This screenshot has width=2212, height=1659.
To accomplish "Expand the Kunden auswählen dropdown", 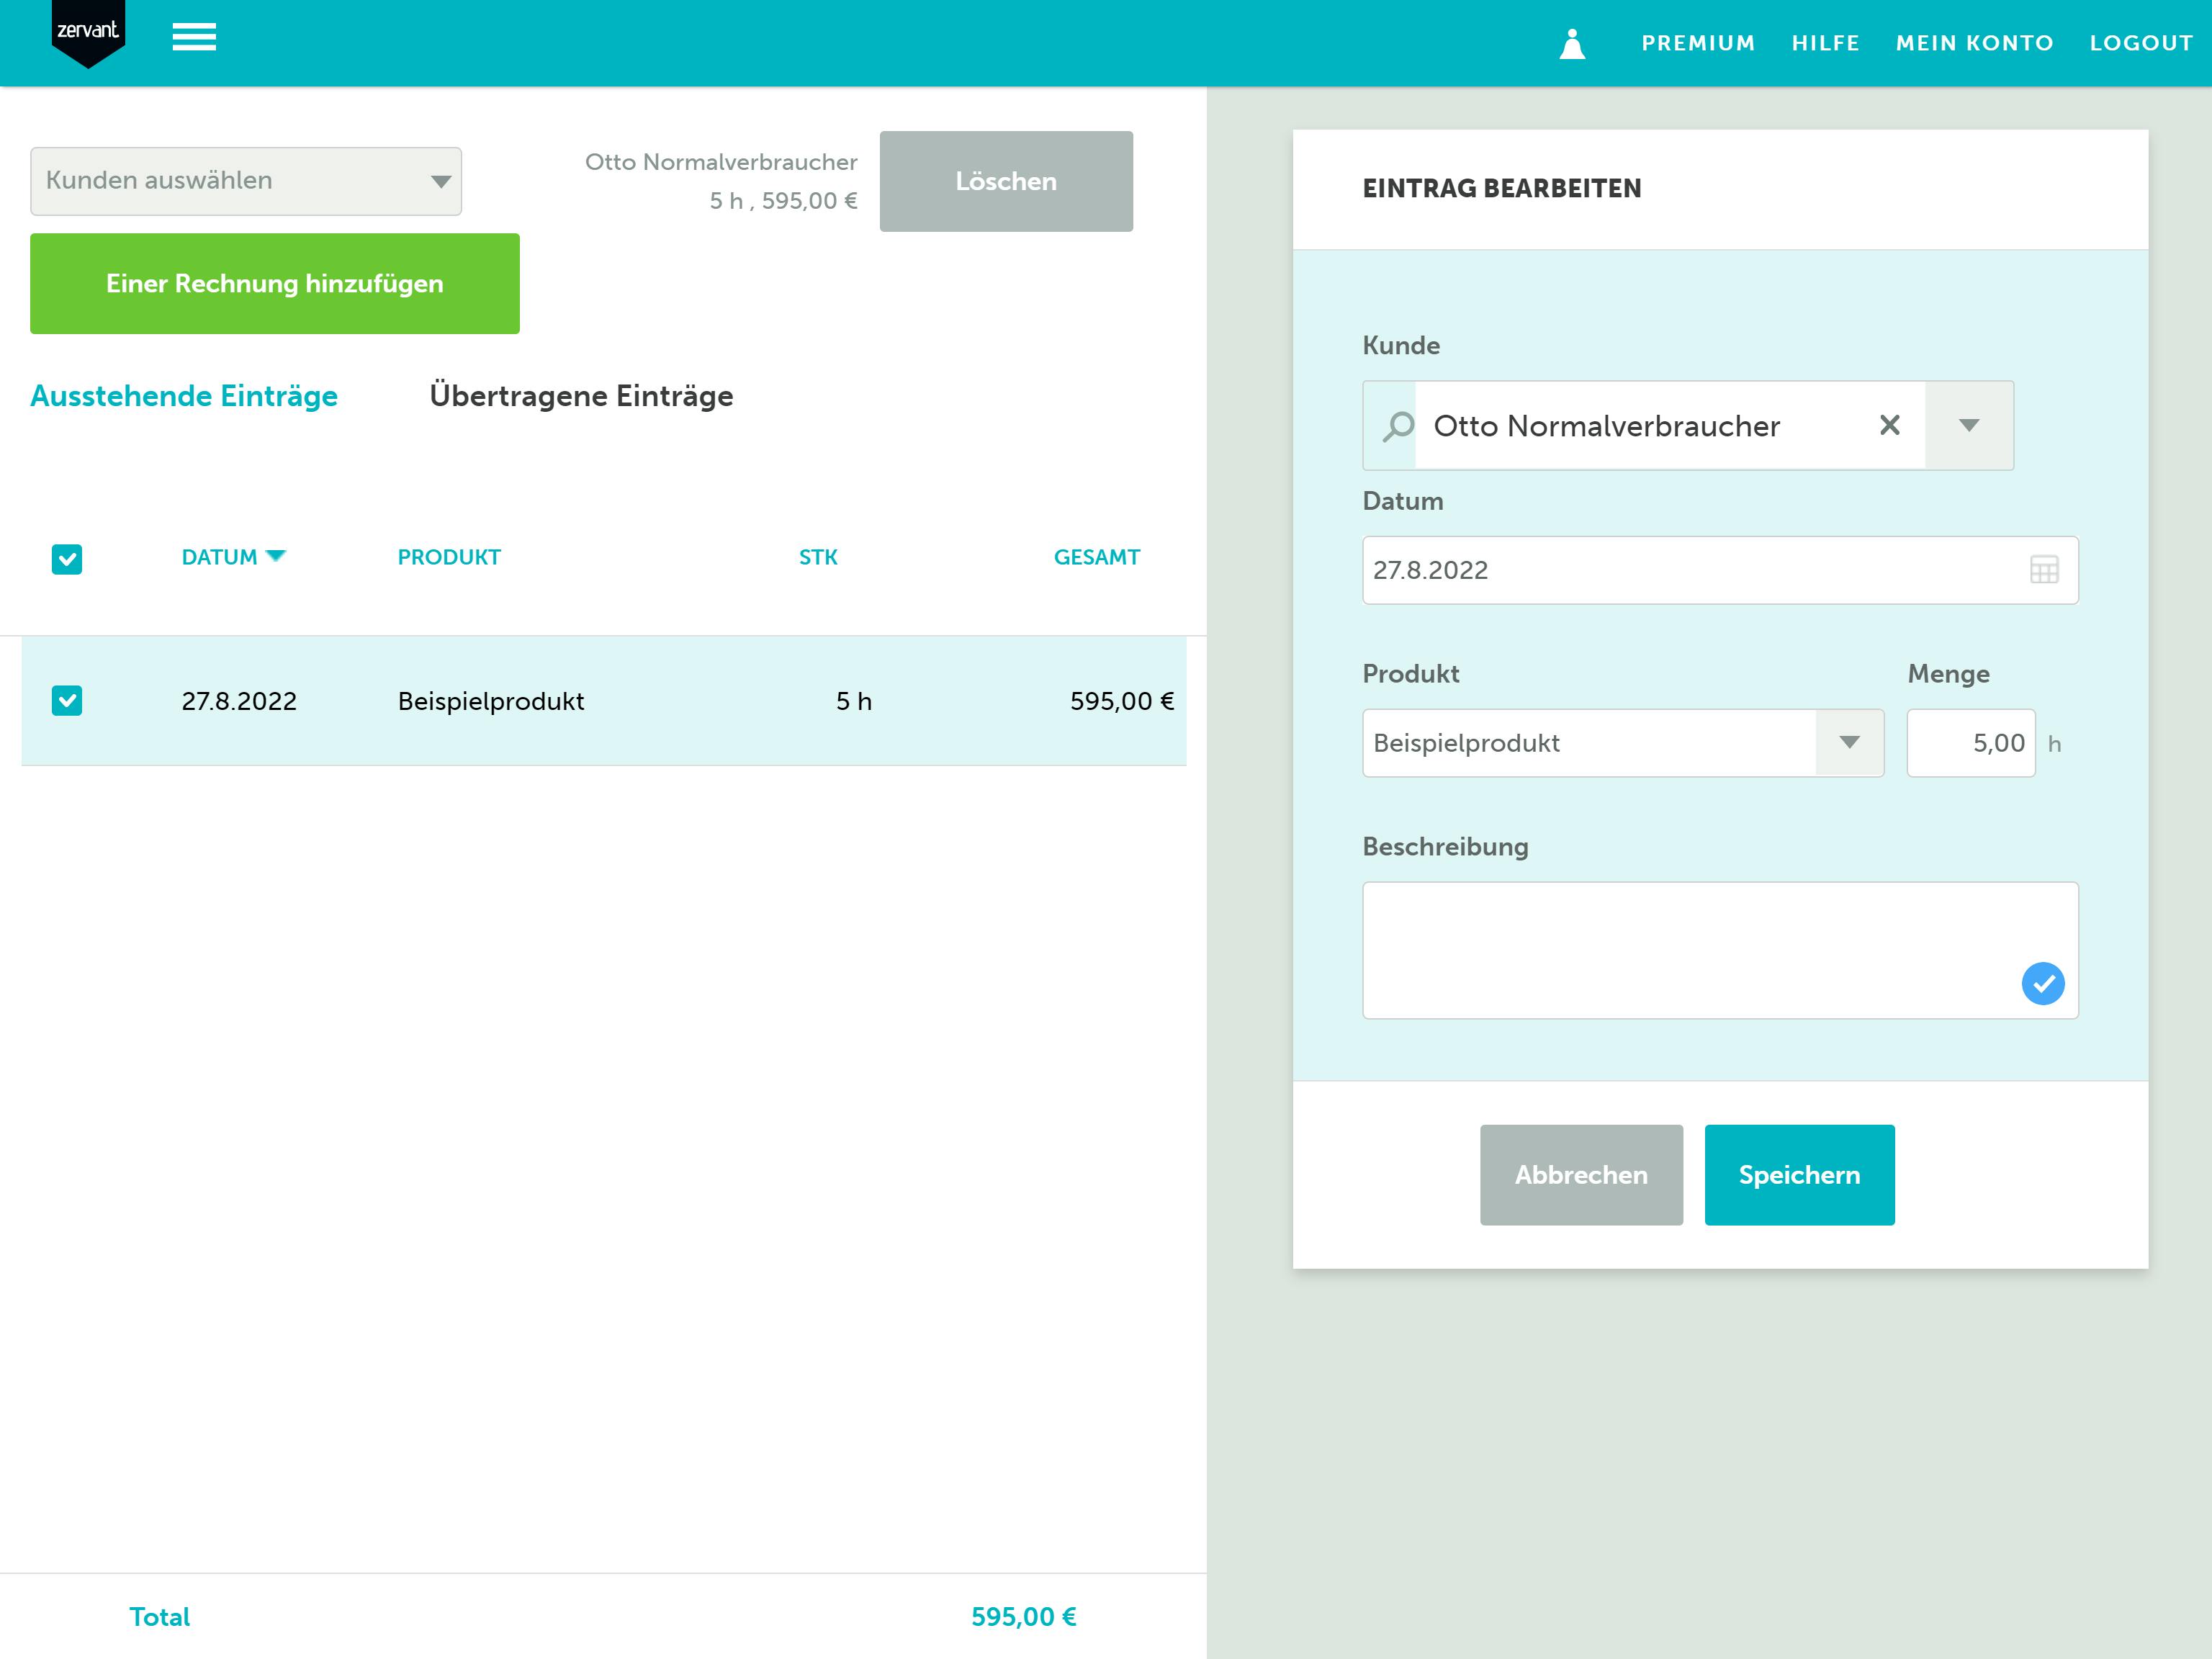I will (246, 181).
